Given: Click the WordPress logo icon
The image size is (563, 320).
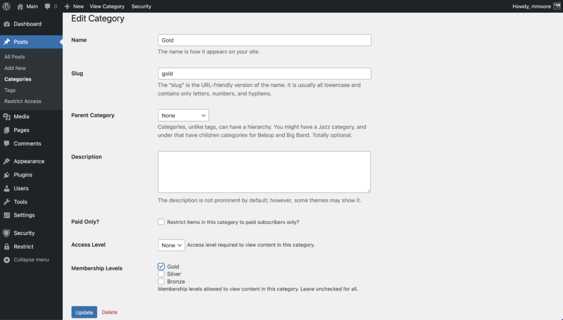Looking at the screenshot, I should (7, 7).
